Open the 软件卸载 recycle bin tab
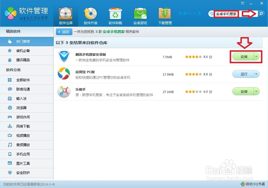The image size is (268, 188). pyautogui.click(x=115, y=16)
